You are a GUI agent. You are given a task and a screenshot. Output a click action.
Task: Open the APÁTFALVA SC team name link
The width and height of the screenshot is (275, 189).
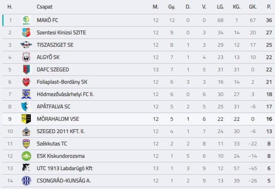click(x=54, y=106)
